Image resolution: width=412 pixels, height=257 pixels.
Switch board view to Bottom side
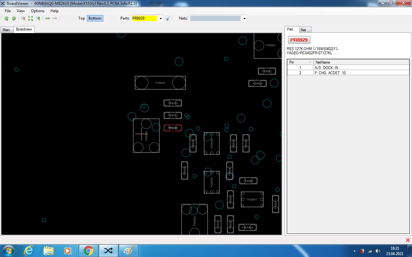point(95,18)
